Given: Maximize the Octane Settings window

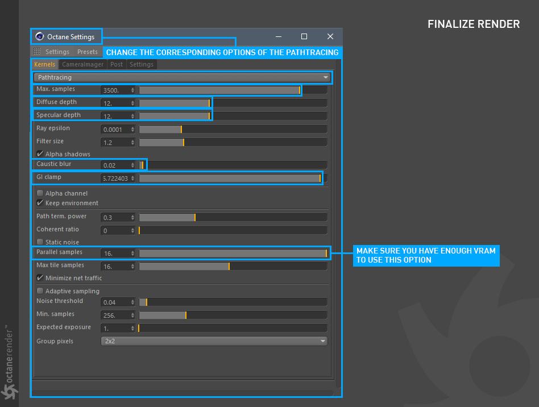Looking at the screenshot, I should (x=304, y=36).
